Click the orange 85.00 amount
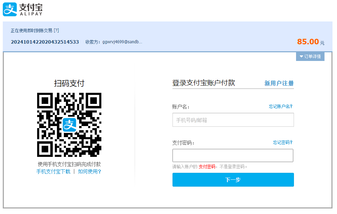The height and width of the screenshot is (214, 337). (307, 42)
